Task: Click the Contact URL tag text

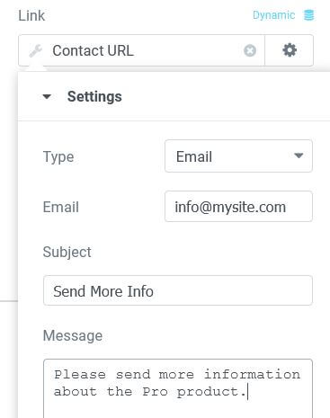Action: click(x=93, y=50)
